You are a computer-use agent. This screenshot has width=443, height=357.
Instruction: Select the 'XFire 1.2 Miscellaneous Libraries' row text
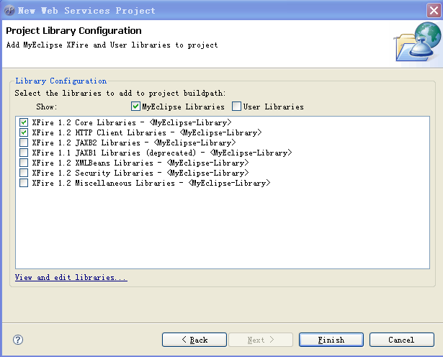(x=151, y=183)
